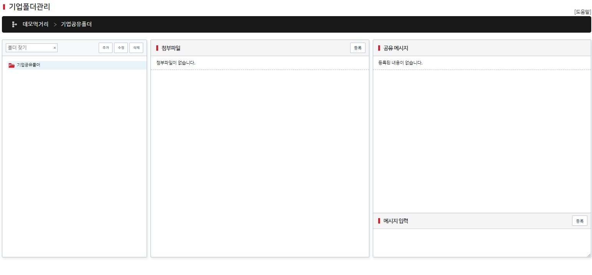Click the 첨부파일 panel heading

tap(171, 48)
